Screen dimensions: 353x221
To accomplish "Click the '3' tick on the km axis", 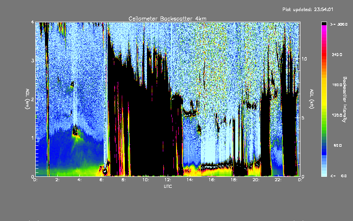I will coord(33,61).
